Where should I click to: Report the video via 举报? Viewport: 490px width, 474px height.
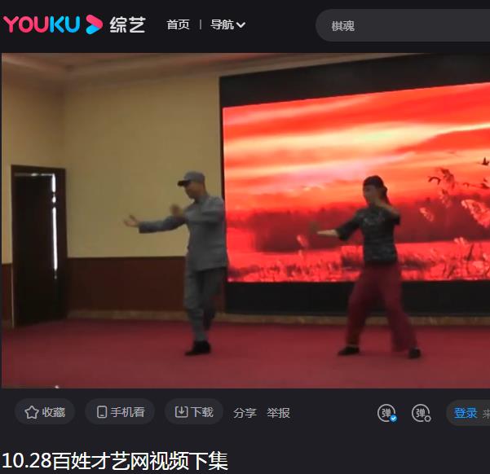278,413
